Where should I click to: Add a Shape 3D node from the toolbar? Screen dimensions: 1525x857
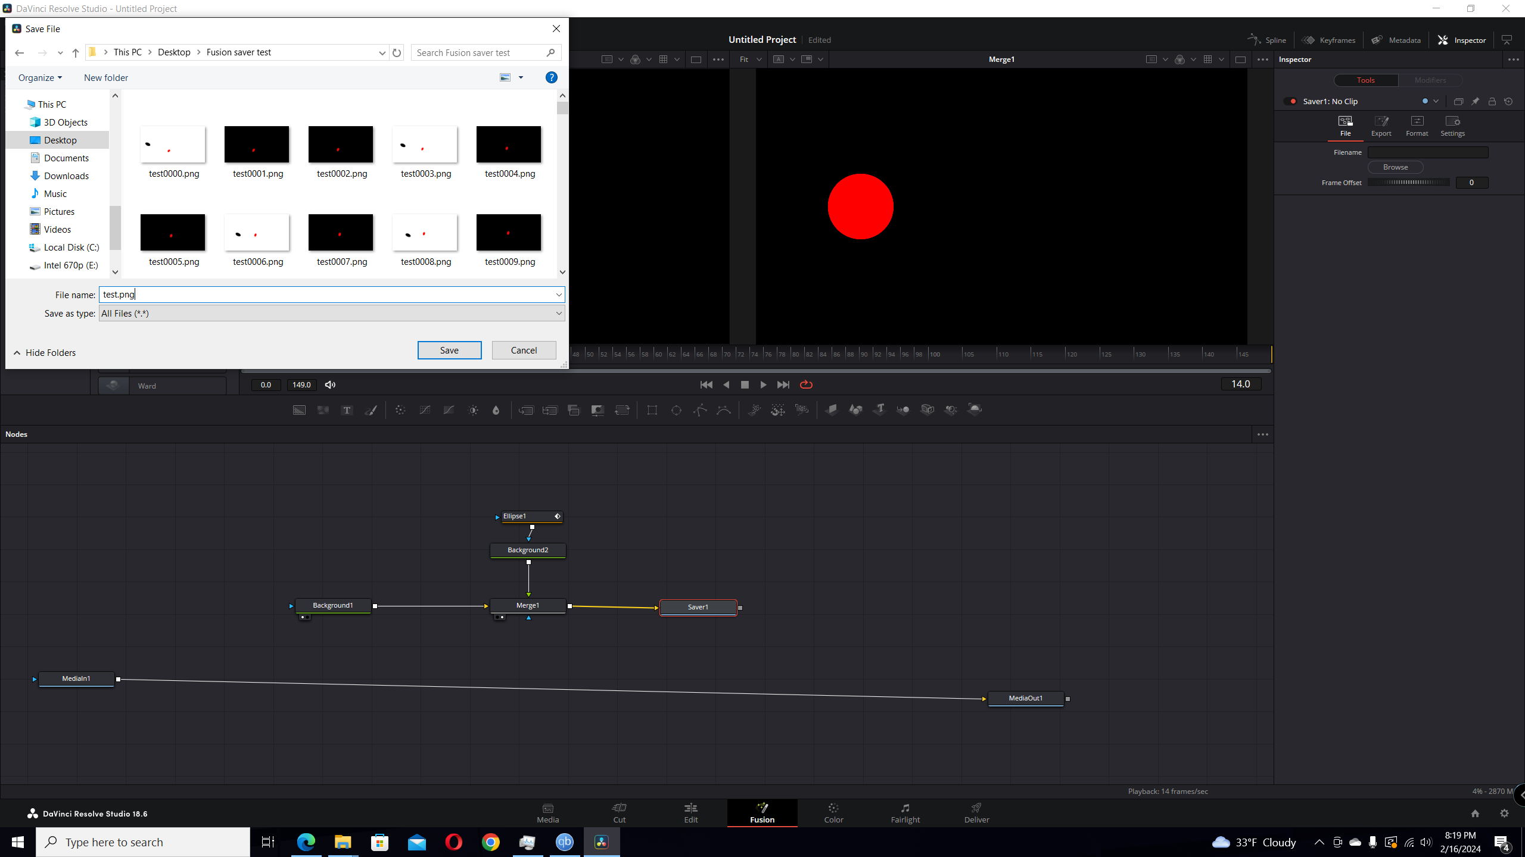click(855, 410)
